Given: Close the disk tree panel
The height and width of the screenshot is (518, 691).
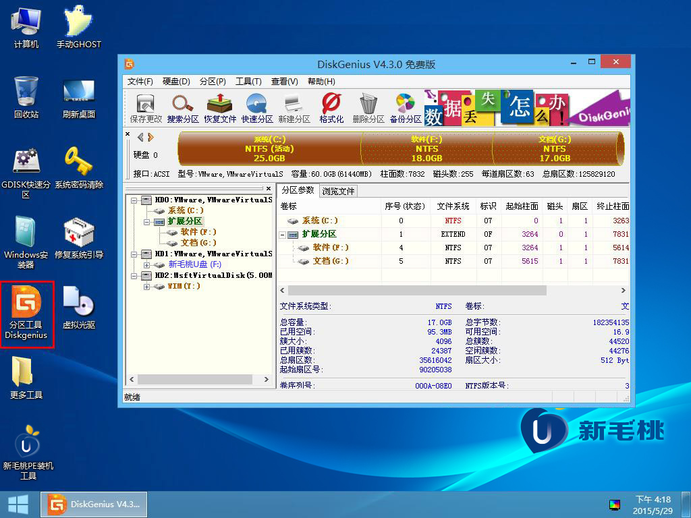Looking at the screenshot, I should [269, 189].
